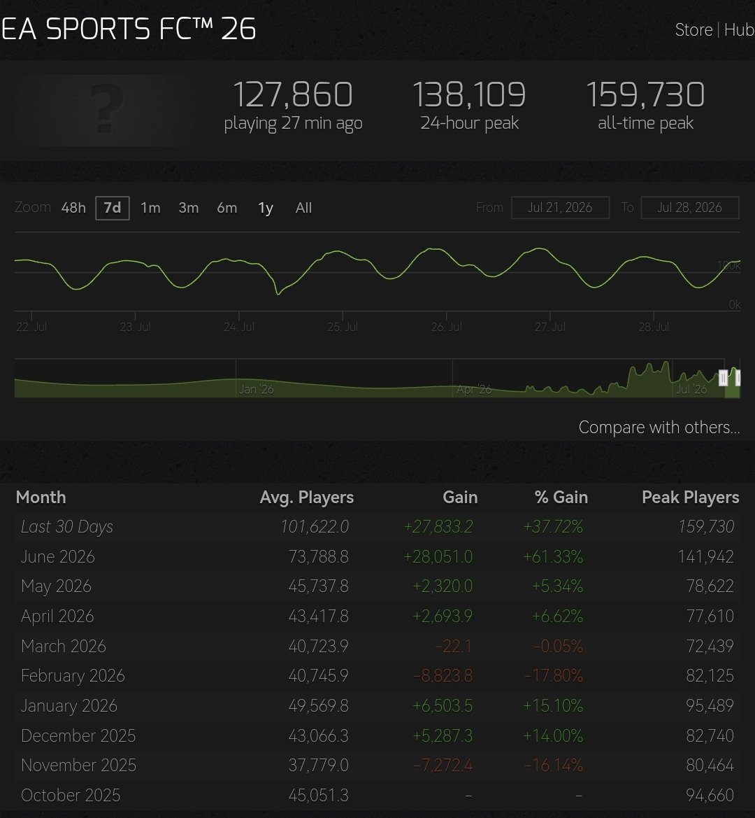Click the Avg. Players column header
The height and width of the screenshot is (818, 755).
click(307, 497)
